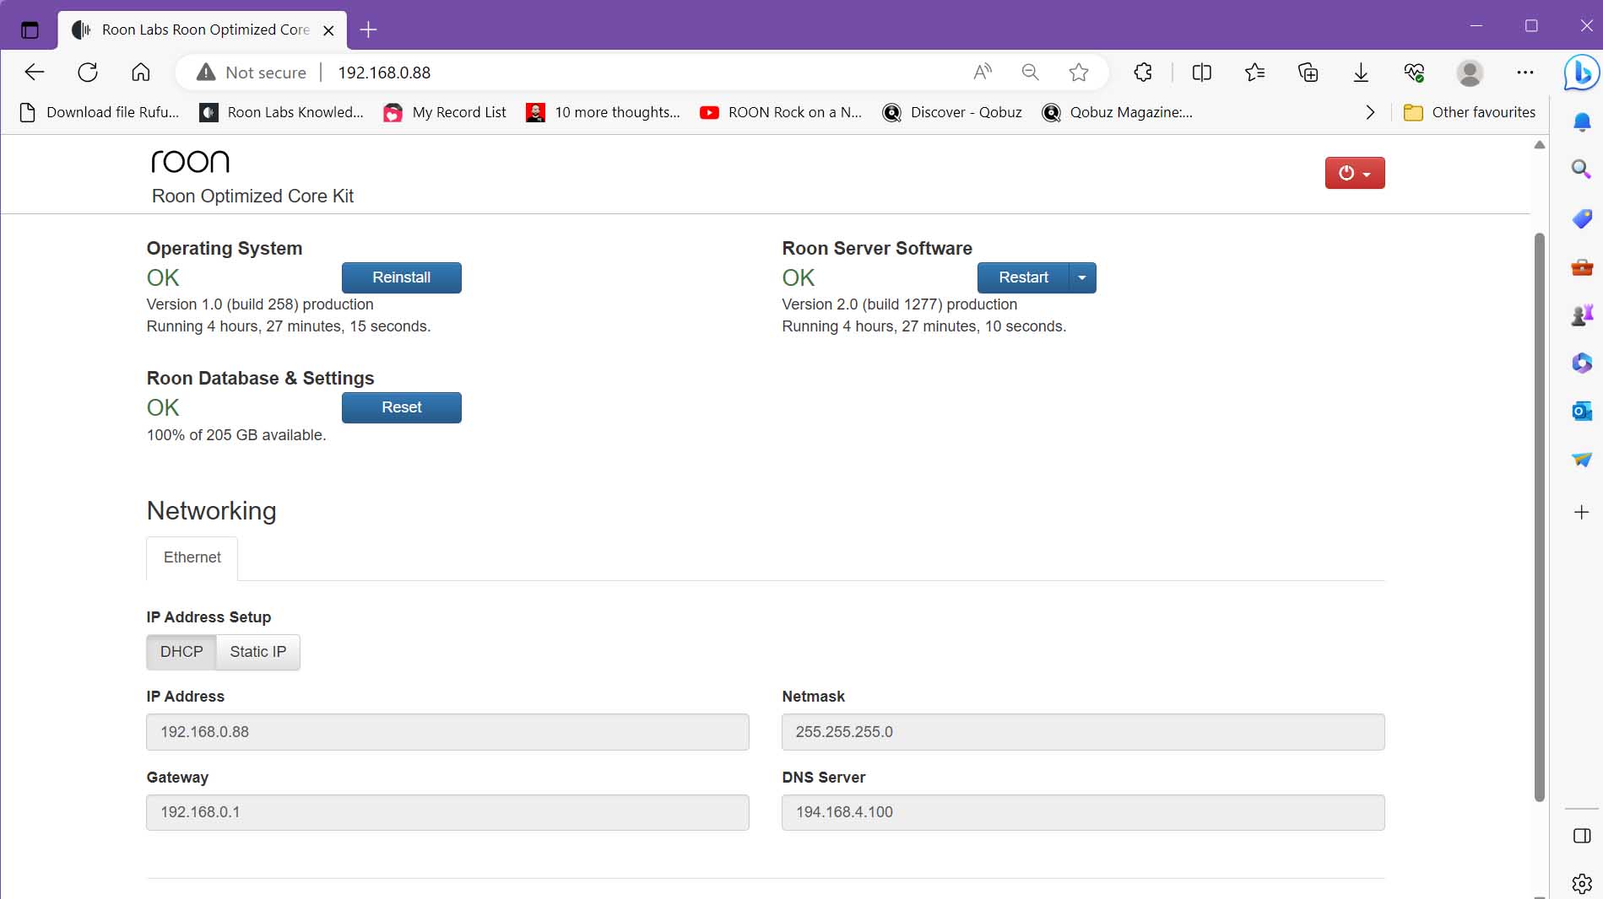1603x899 pixels.
Task: Add this page to favourites star
Action: [x=1078, y=73]
